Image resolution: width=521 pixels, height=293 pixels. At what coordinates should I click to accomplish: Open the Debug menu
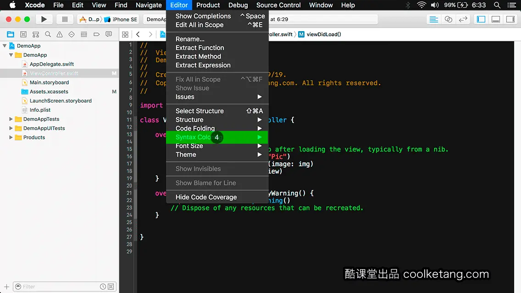pyautogui.click(x=238, y=5)
